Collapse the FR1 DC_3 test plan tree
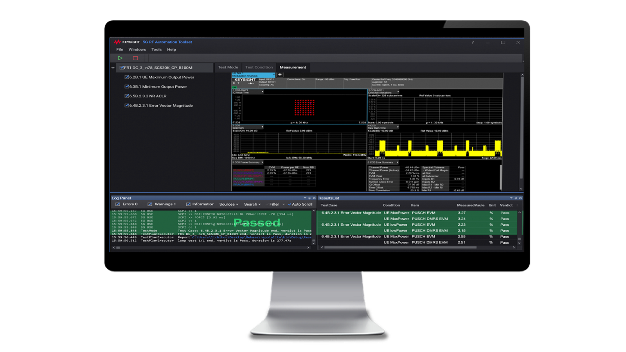Viewport: 626px width, 352px height. 113,68
